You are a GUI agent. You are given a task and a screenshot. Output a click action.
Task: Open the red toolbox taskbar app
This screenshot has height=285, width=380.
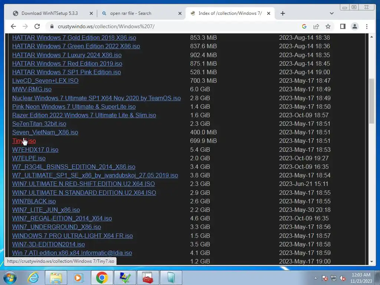pyautogui.click(x=148, y=278)
